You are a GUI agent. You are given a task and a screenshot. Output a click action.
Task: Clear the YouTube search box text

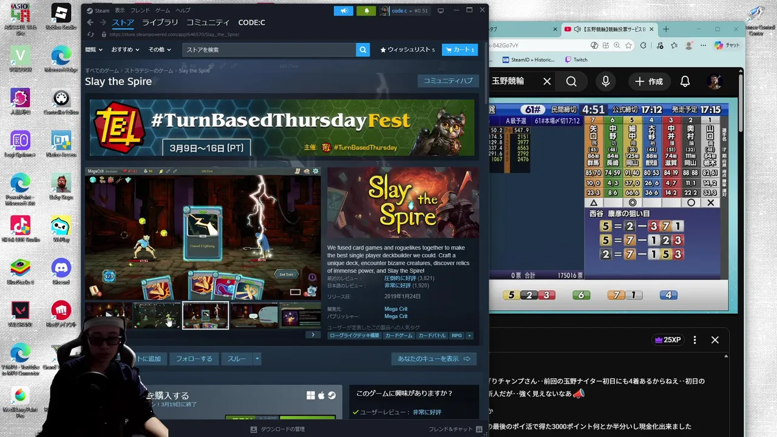click(547, 81)
